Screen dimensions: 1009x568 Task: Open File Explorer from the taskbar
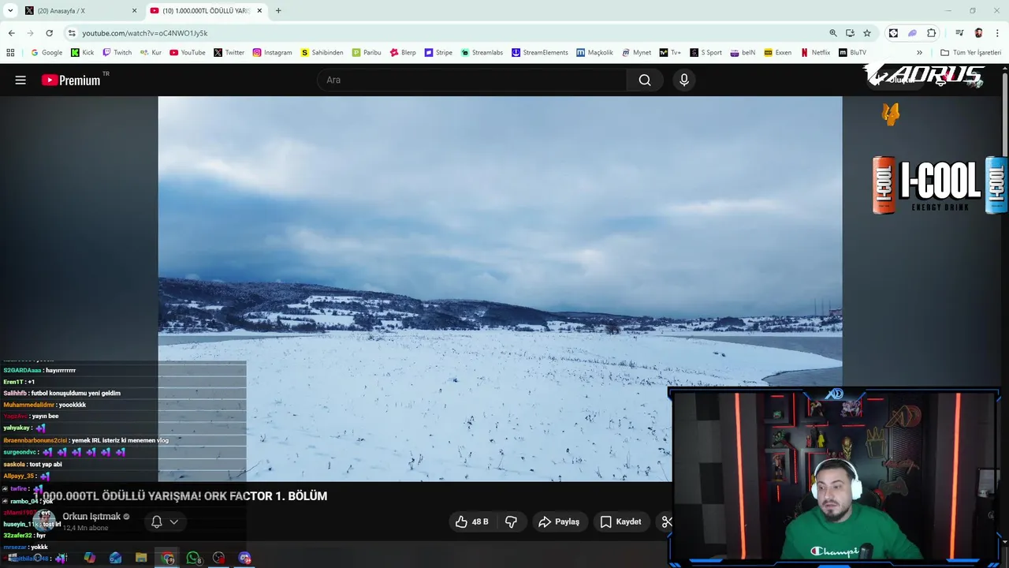click(141, 558)
